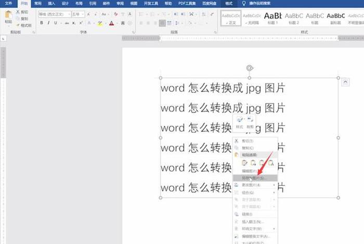Image resolution: width=364 pixels, height=244 pixels.
Task: Click the Center alignment icon
Action: (x=148, y=23)
